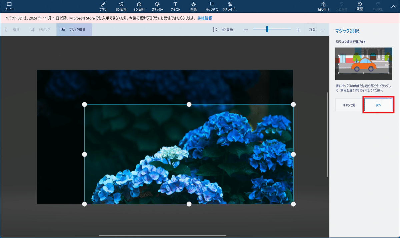The image size is (400, 238).
Task: Choose the 選択 select tool
Action: point(12,30)
